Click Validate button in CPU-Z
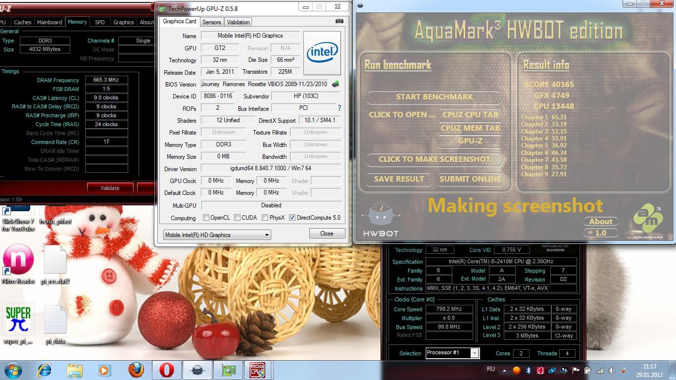 (x=110, y=188)
